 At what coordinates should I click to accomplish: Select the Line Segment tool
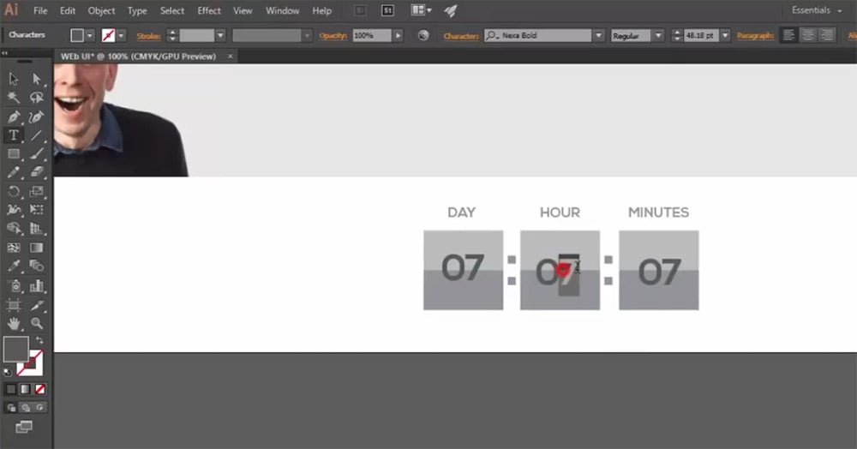[x=37, y=135]
